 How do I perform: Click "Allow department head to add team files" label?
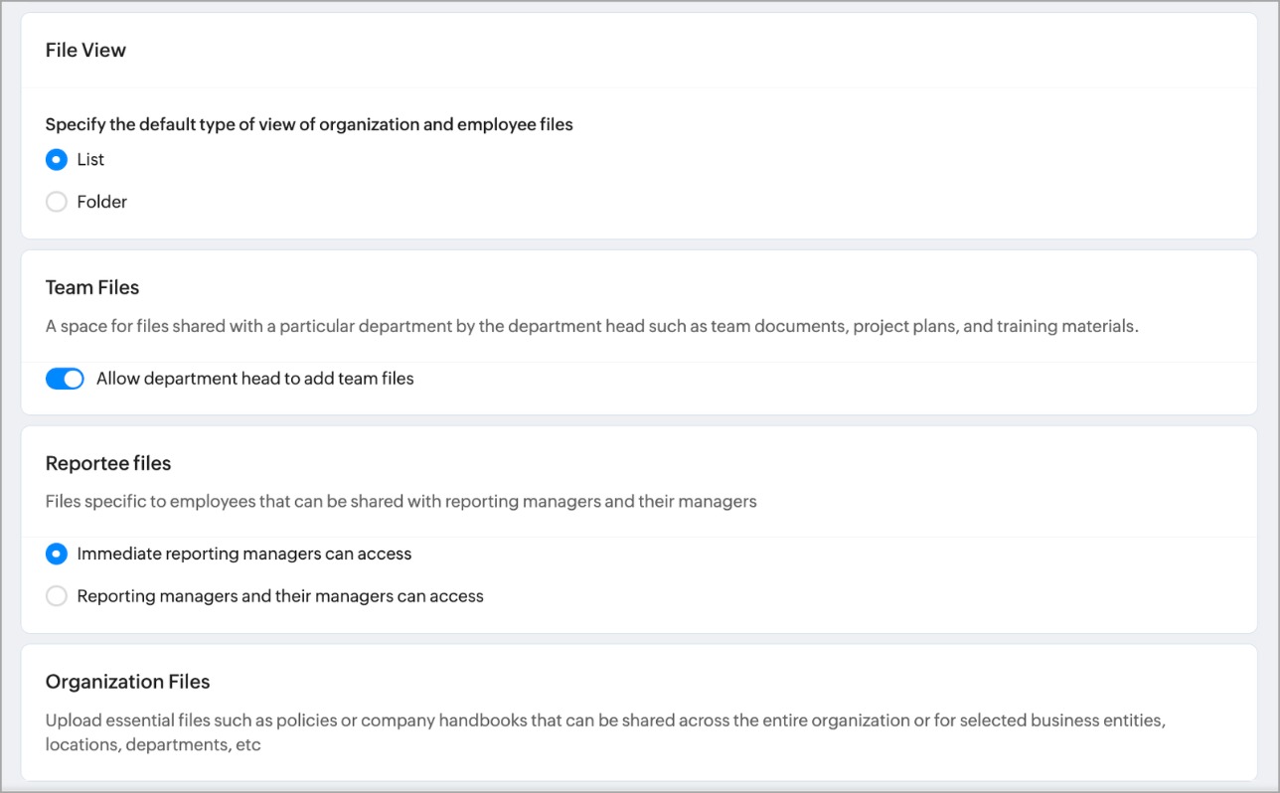point(254,379)
